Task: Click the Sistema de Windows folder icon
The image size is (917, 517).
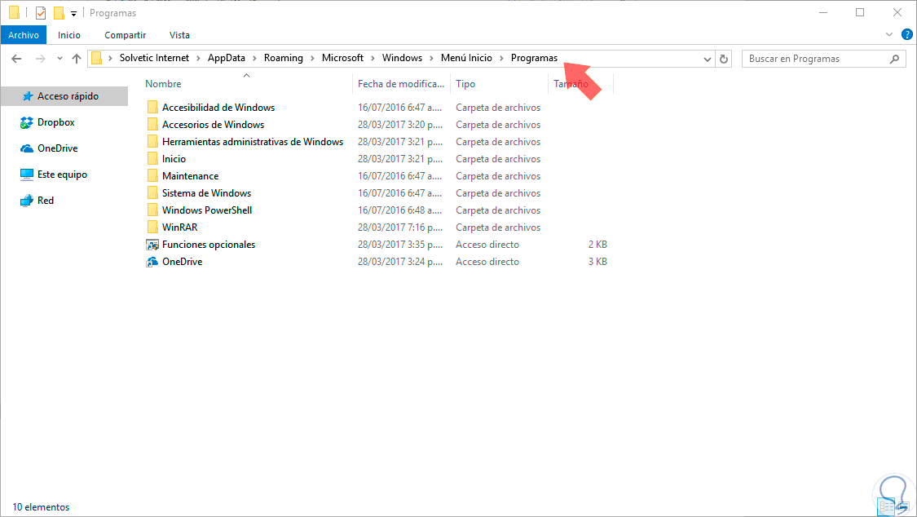Action: tap(152, 192)
